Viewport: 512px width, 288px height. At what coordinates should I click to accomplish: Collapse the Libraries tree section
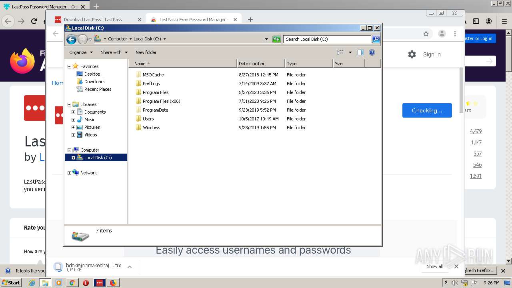click(x=69, y=104)
